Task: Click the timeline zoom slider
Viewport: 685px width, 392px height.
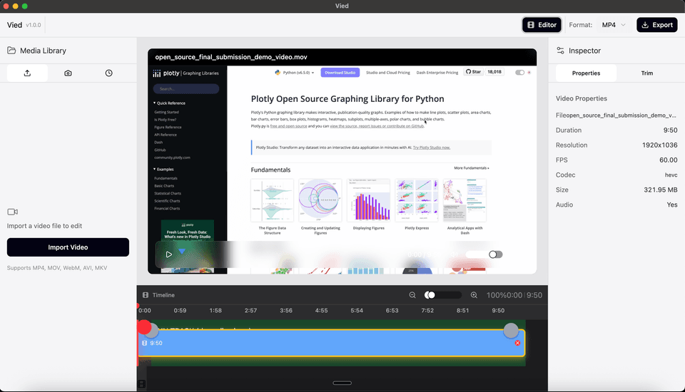Action: click(x=442, y=295)
